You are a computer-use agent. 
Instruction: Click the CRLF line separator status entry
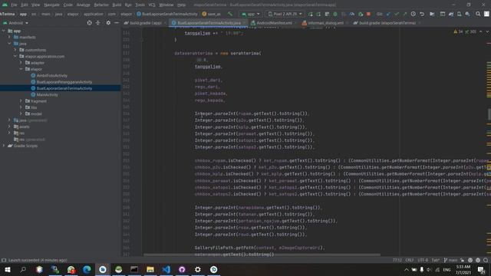[409, 260]
